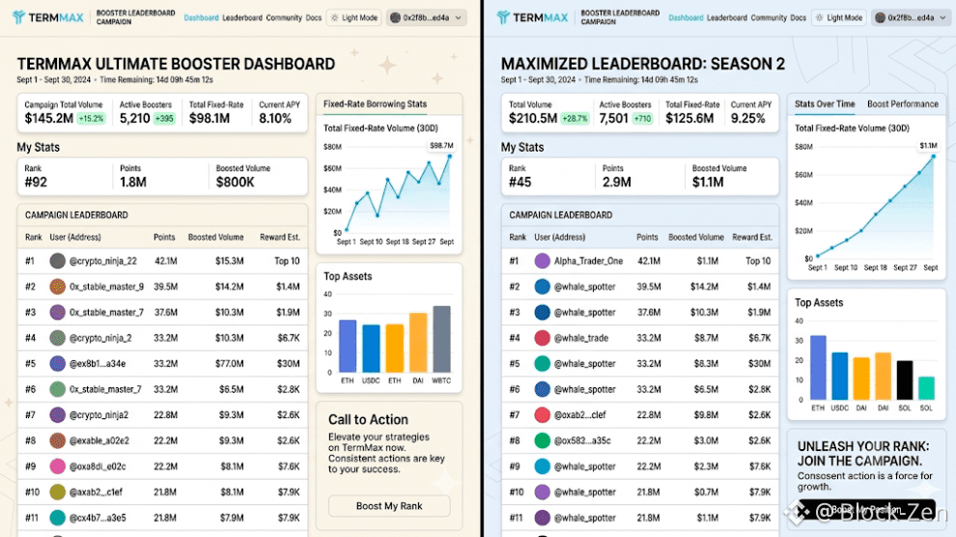Viewport: 956px width, 537px height.
Task: Open the 0x2f8b...ed4a wallet dropdown in left dashboard
Action: point(426,17)
